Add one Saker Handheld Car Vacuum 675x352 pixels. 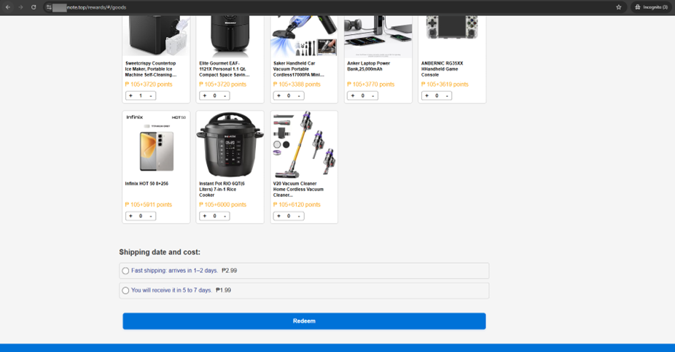pos(279,96)
